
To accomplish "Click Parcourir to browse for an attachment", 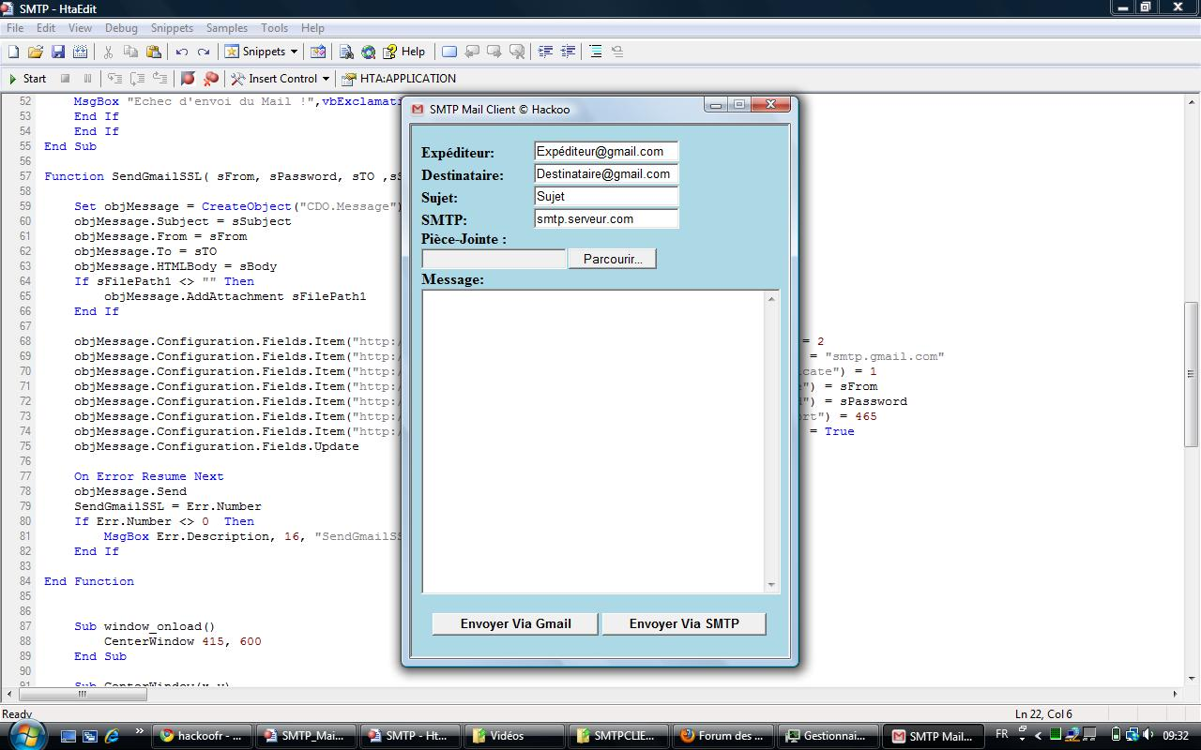I will tap(612, 259).
